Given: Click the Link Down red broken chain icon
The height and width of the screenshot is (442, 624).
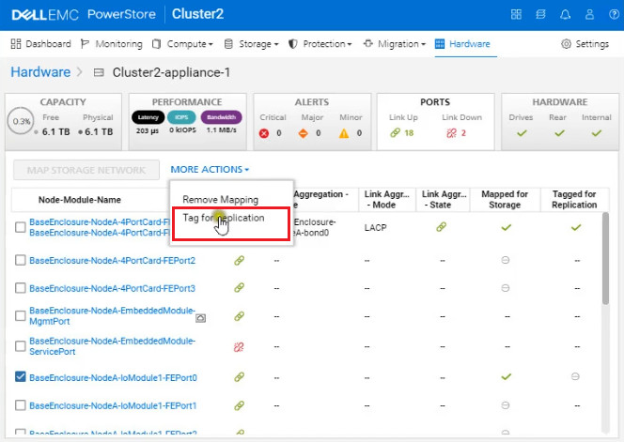Looking at the screenshot, I should [452, 132].
